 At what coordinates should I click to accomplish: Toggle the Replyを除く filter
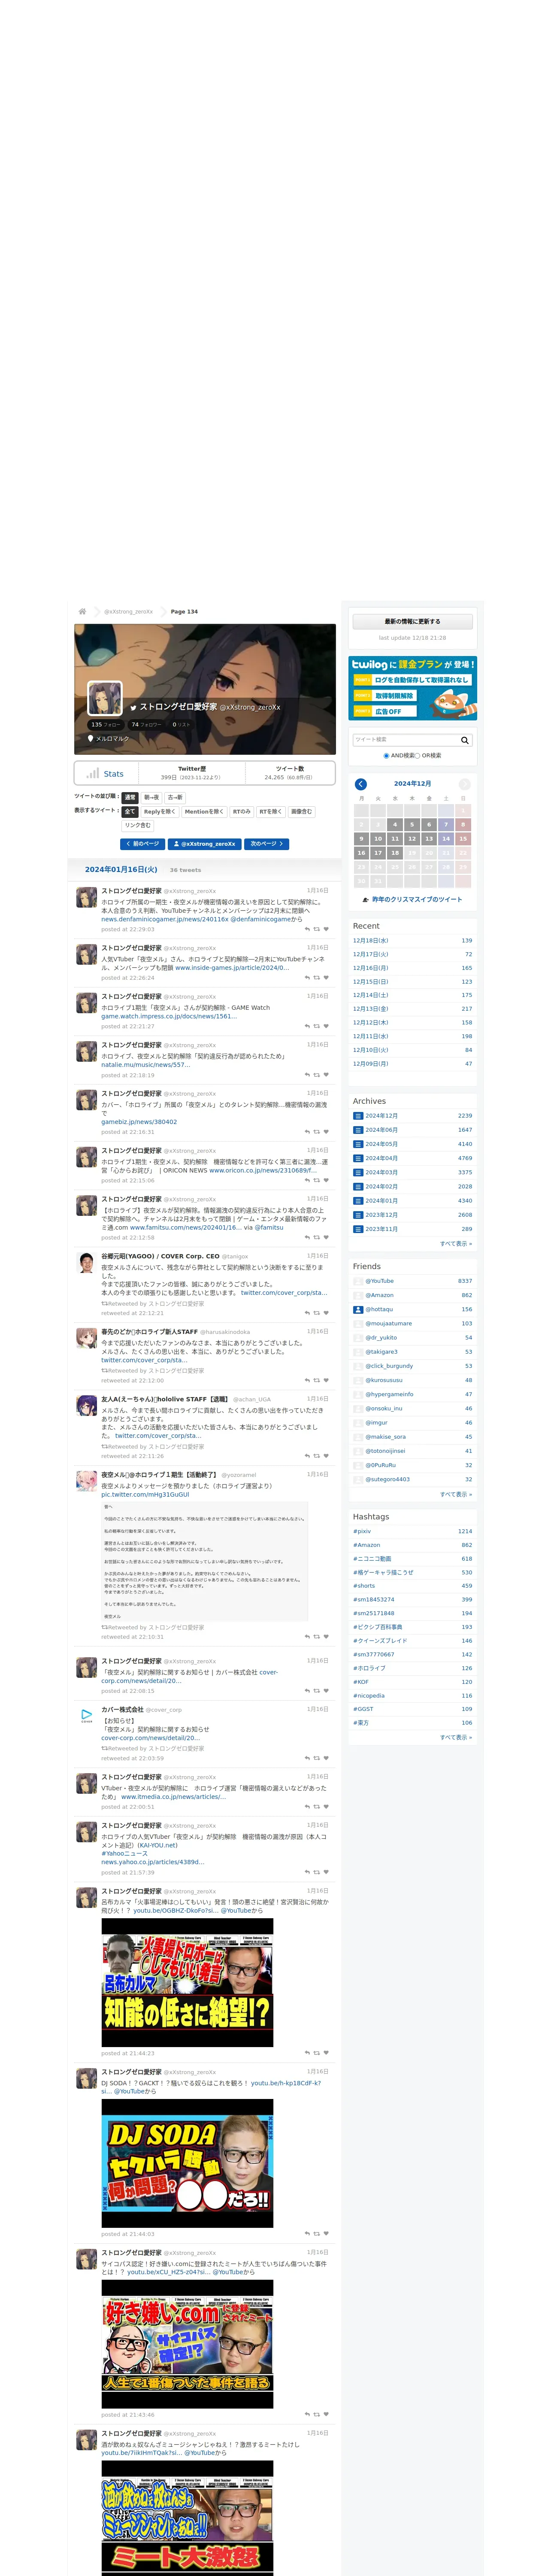point(160,812)
